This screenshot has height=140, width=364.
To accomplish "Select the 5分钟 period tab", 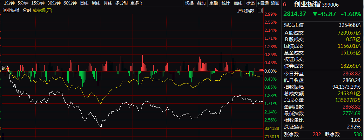I will coord(23,3).
